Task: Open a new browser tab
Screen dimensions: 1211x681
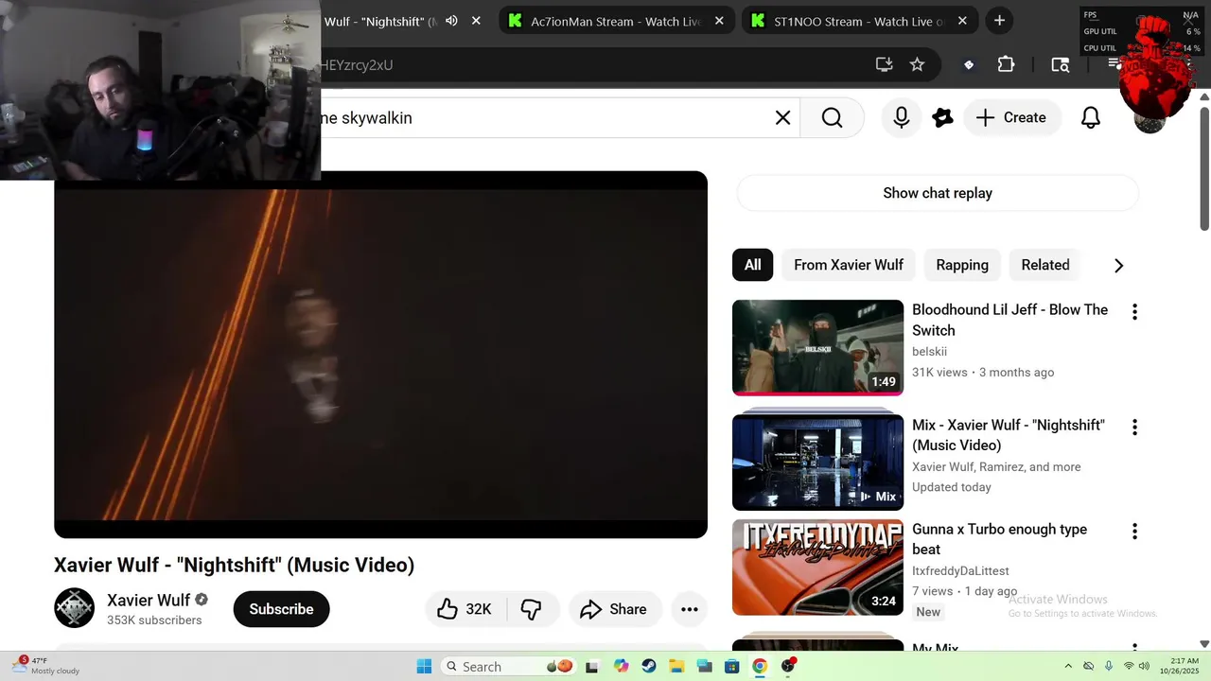Action: [999, 21]
